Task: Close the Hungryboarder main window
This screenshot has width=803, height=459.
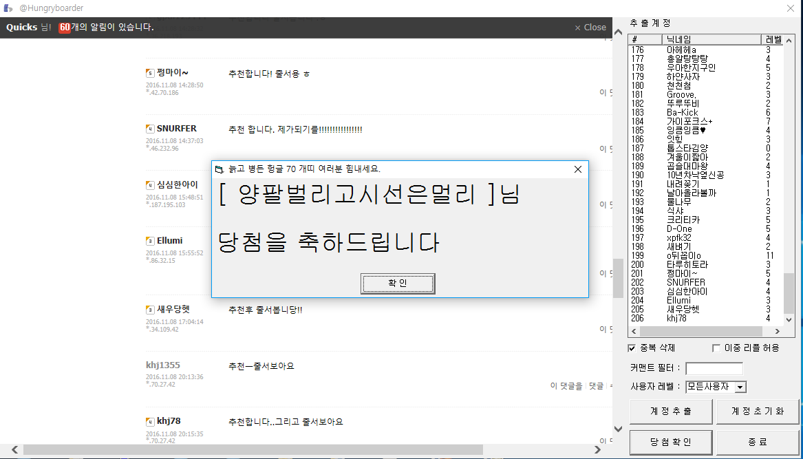Action: [791, 8]
